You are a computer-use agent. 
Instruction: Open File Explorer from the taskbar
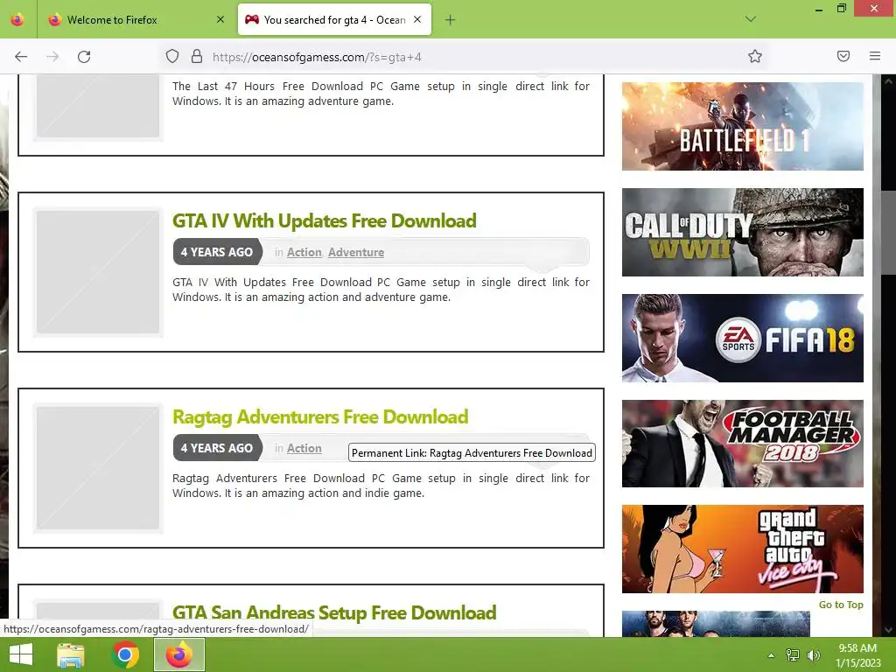pos(71,654)
